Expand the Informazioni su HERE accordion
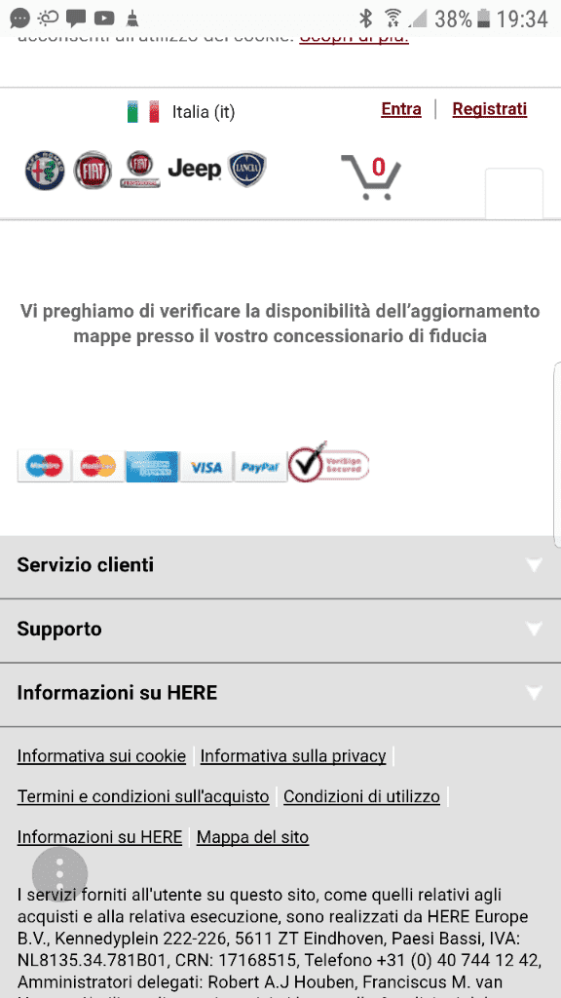 click(x=280, y=693)
